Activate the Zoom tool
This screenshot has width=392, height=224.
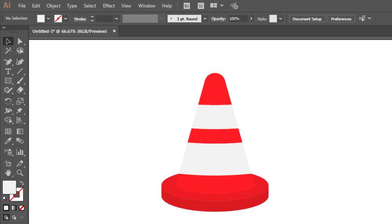click(20, 173)
